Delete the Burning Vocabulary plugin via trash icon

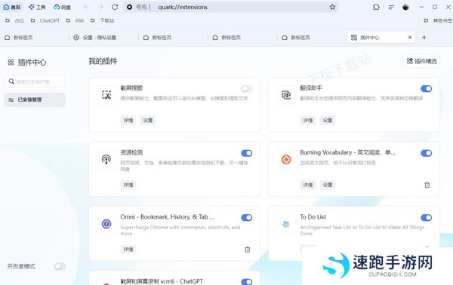427,185
